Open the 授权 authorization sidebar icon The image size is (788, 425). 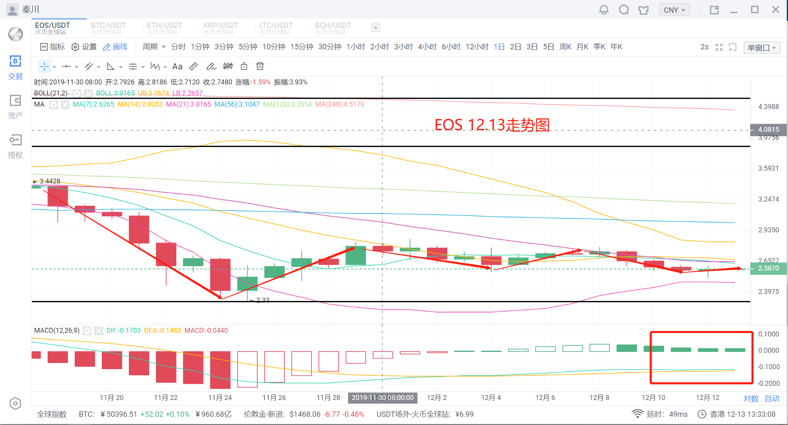click(15, 147)
